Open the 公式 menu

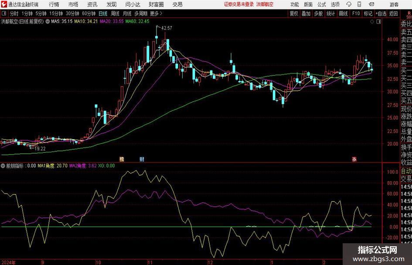coord(322,4)
